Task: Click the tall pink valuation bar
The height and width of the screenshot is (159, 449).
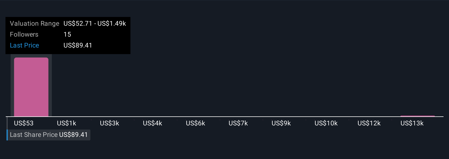Action: tap(31, 87)
